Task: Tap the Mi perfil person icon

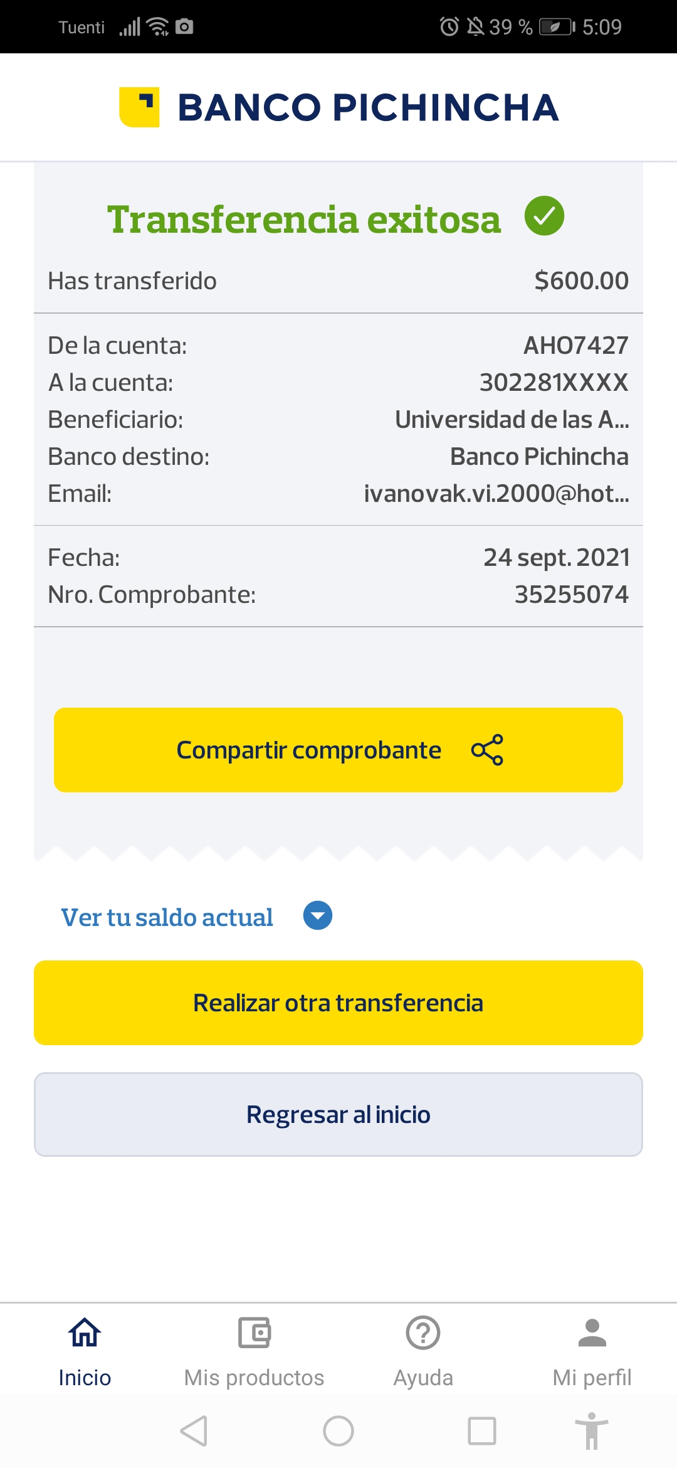Action: pyautogui.click(x=592, y=1332)
